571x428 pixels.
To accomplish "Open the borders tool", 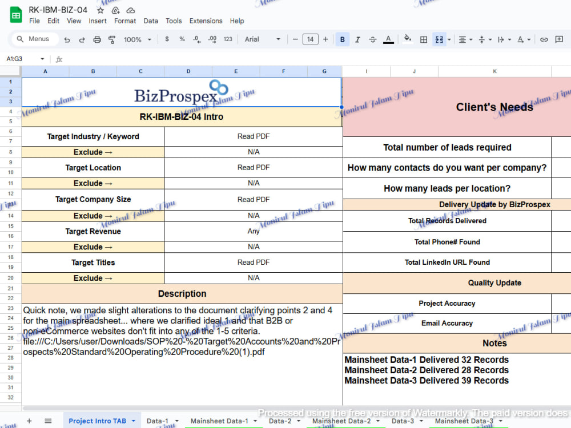I will pos(424,39).
